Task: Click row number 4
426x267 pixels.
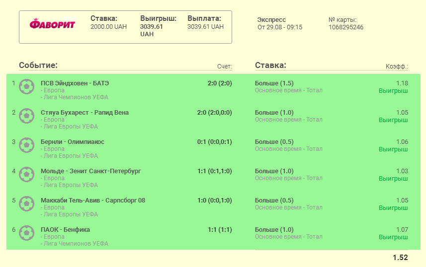Action: click(13, 171)
